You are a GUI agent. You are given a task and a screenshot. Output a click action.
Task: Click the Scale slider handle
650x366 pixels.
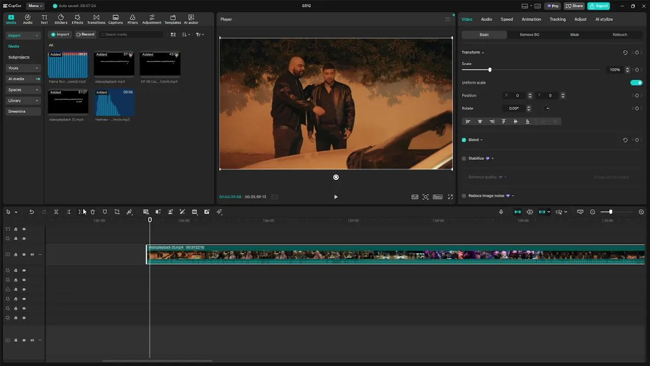pos(490,70)
